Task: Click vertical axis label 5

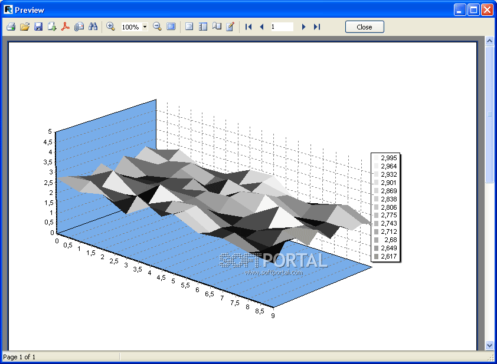Action: tap(50, 131)
